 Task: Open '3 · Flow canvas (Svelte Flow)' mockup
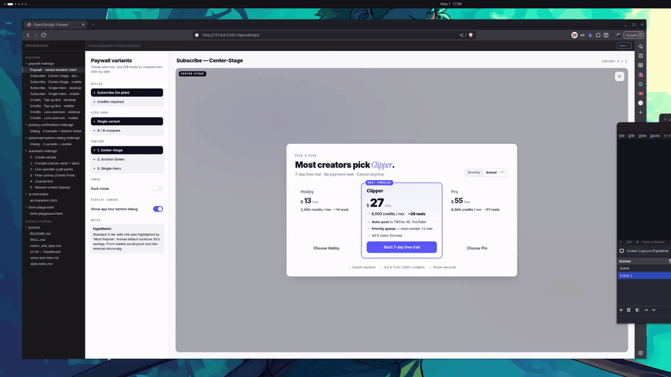tap(52, 175)
